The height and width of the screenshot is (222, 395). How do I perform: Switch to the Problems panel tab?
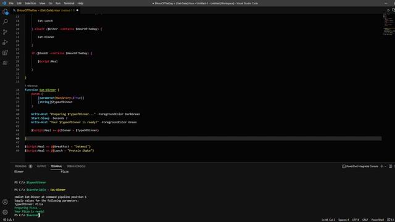coord(20,166)
